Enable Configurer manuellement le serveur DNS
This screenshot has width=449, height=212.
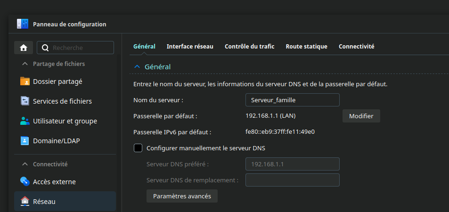coord(138,148)
